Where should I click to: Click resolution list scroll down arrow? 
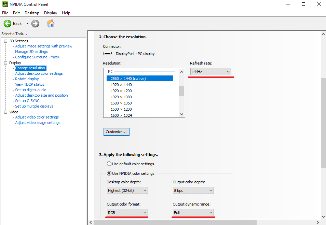pyautogui.click(x=181, y=114)
